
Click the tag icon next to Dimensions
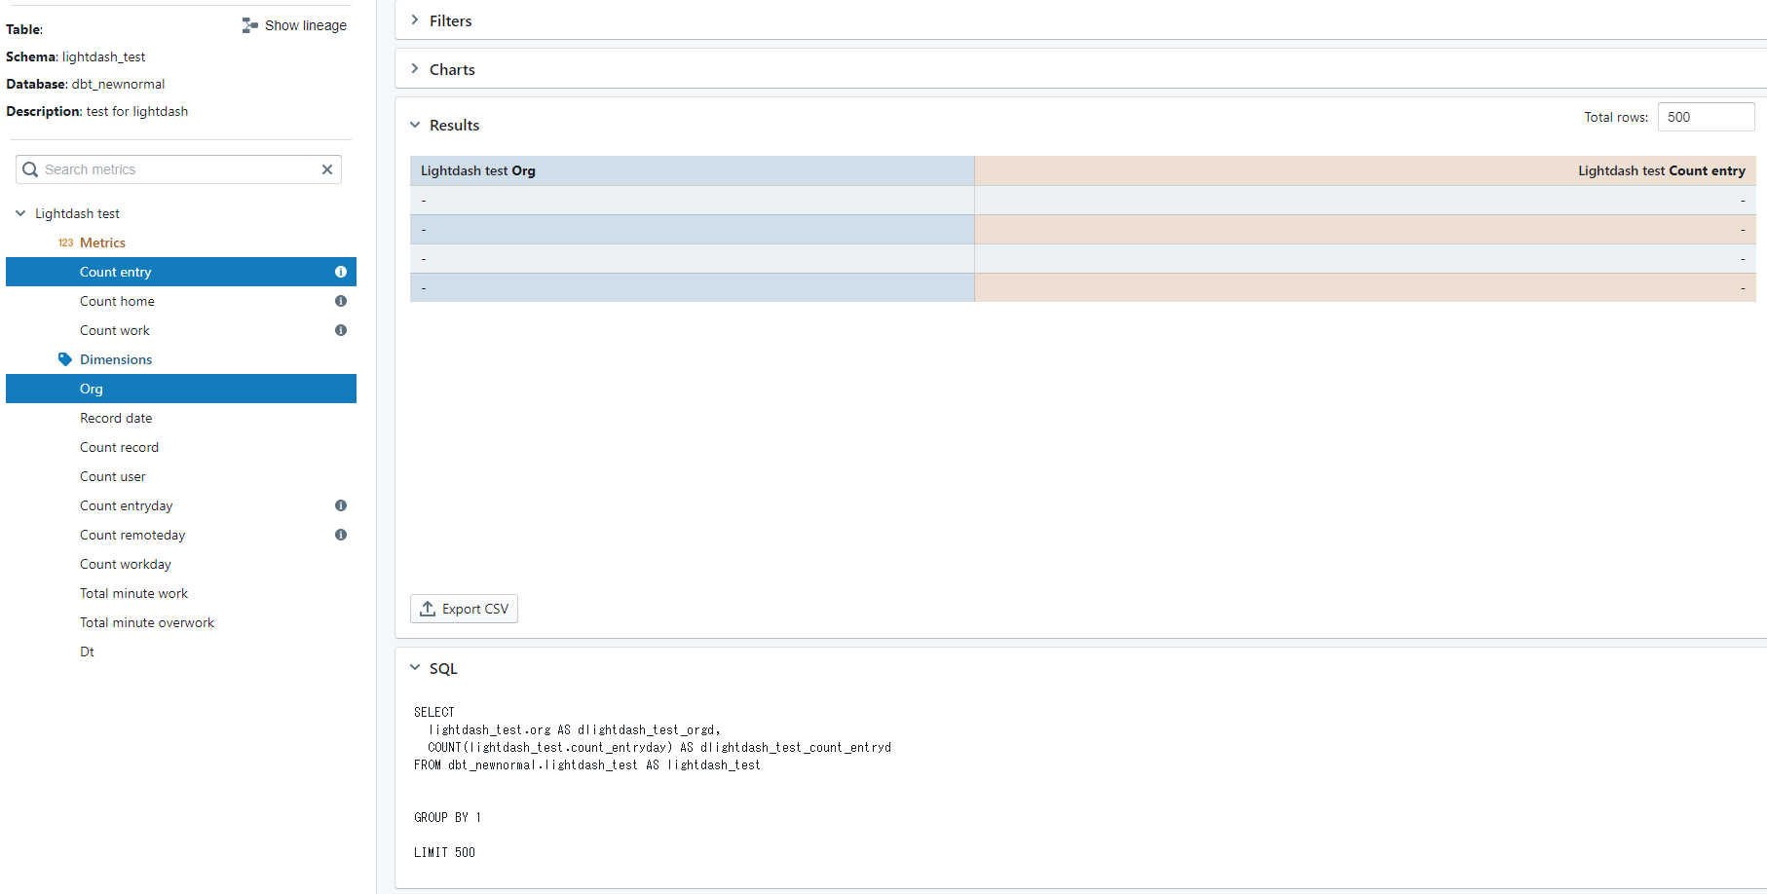pyautogui.click(x=64, y=359)
